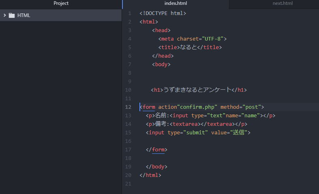The height and width of the screenshot is (194, 319).
Task: Click the opening <body> tag
Action: pos(161,65)
